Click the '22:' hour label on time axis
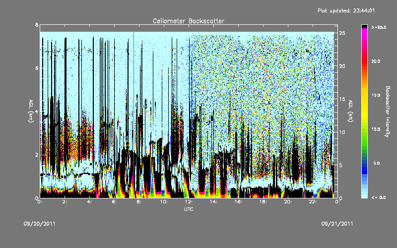Image resolution: width=397 pixels, height=248 pixels. tap(313, 202)
